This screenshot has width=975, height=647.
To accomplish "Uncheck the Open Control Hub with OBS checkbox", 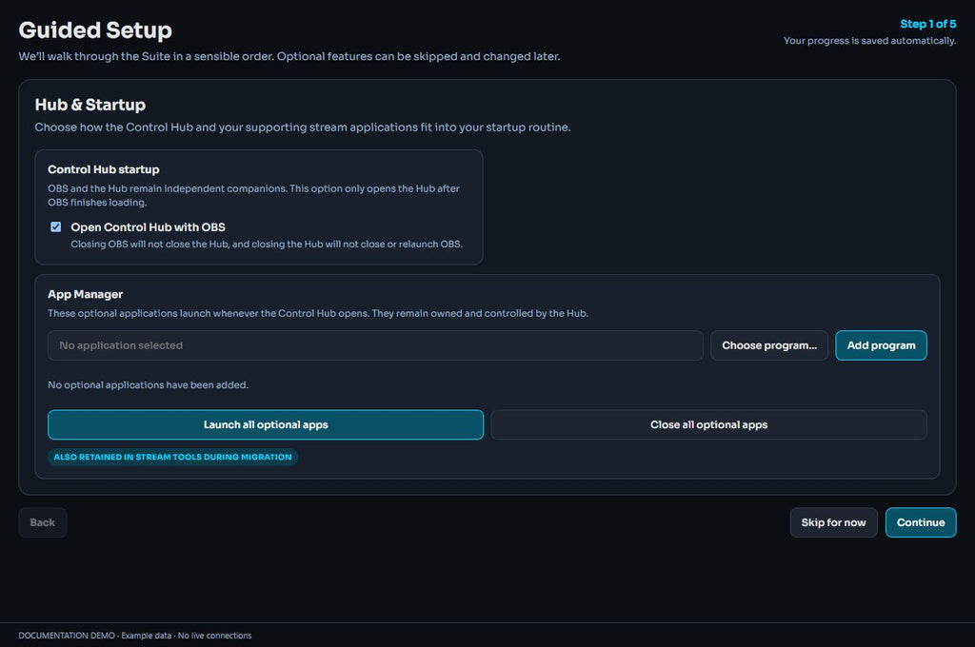I will 56,226.
